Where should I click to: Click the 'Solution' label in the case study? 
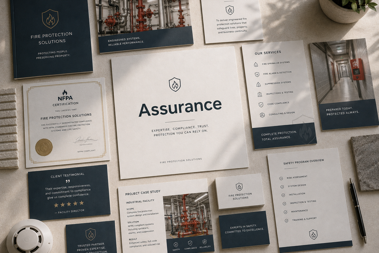tap(134, 223)
